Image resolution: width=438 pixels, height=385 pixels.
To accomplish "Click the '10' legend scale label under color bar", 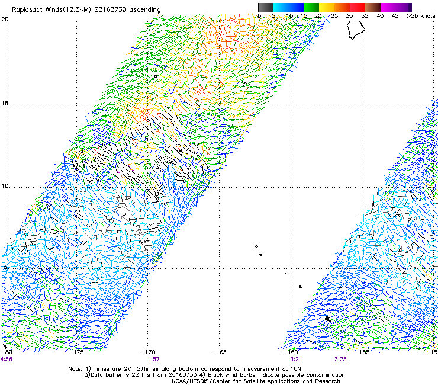I will (x=289, y=15).
